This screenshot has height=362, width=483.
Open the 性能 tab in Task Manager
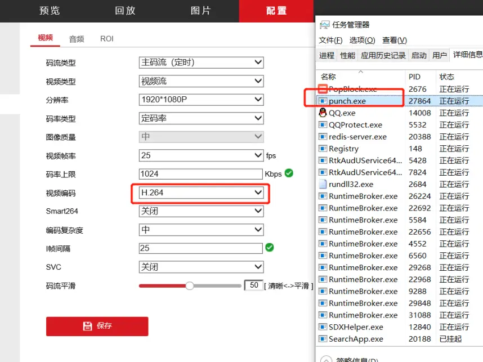[347, 55]
